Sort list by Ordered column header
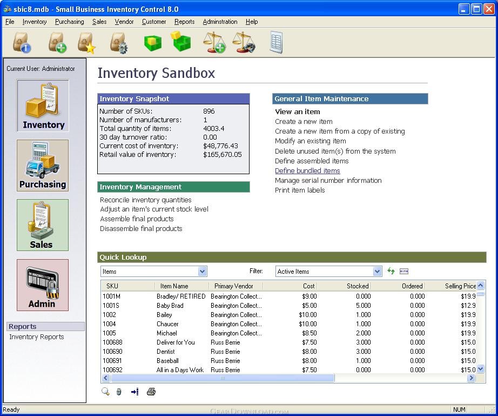The width and height of the screenshot is (498, 416). (x=398, y=286)
